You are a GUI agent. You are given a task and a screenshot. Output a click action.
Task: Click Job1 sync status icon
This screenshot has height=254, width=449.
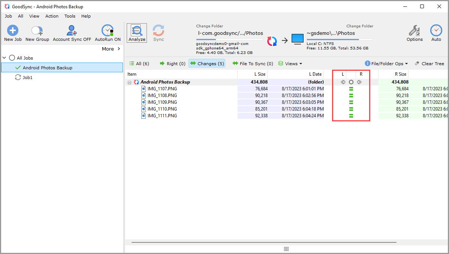click(18, 77)
